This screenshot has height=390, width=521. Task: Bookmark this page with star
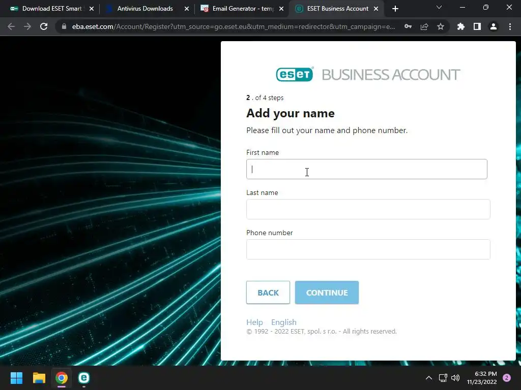(441, 26)
